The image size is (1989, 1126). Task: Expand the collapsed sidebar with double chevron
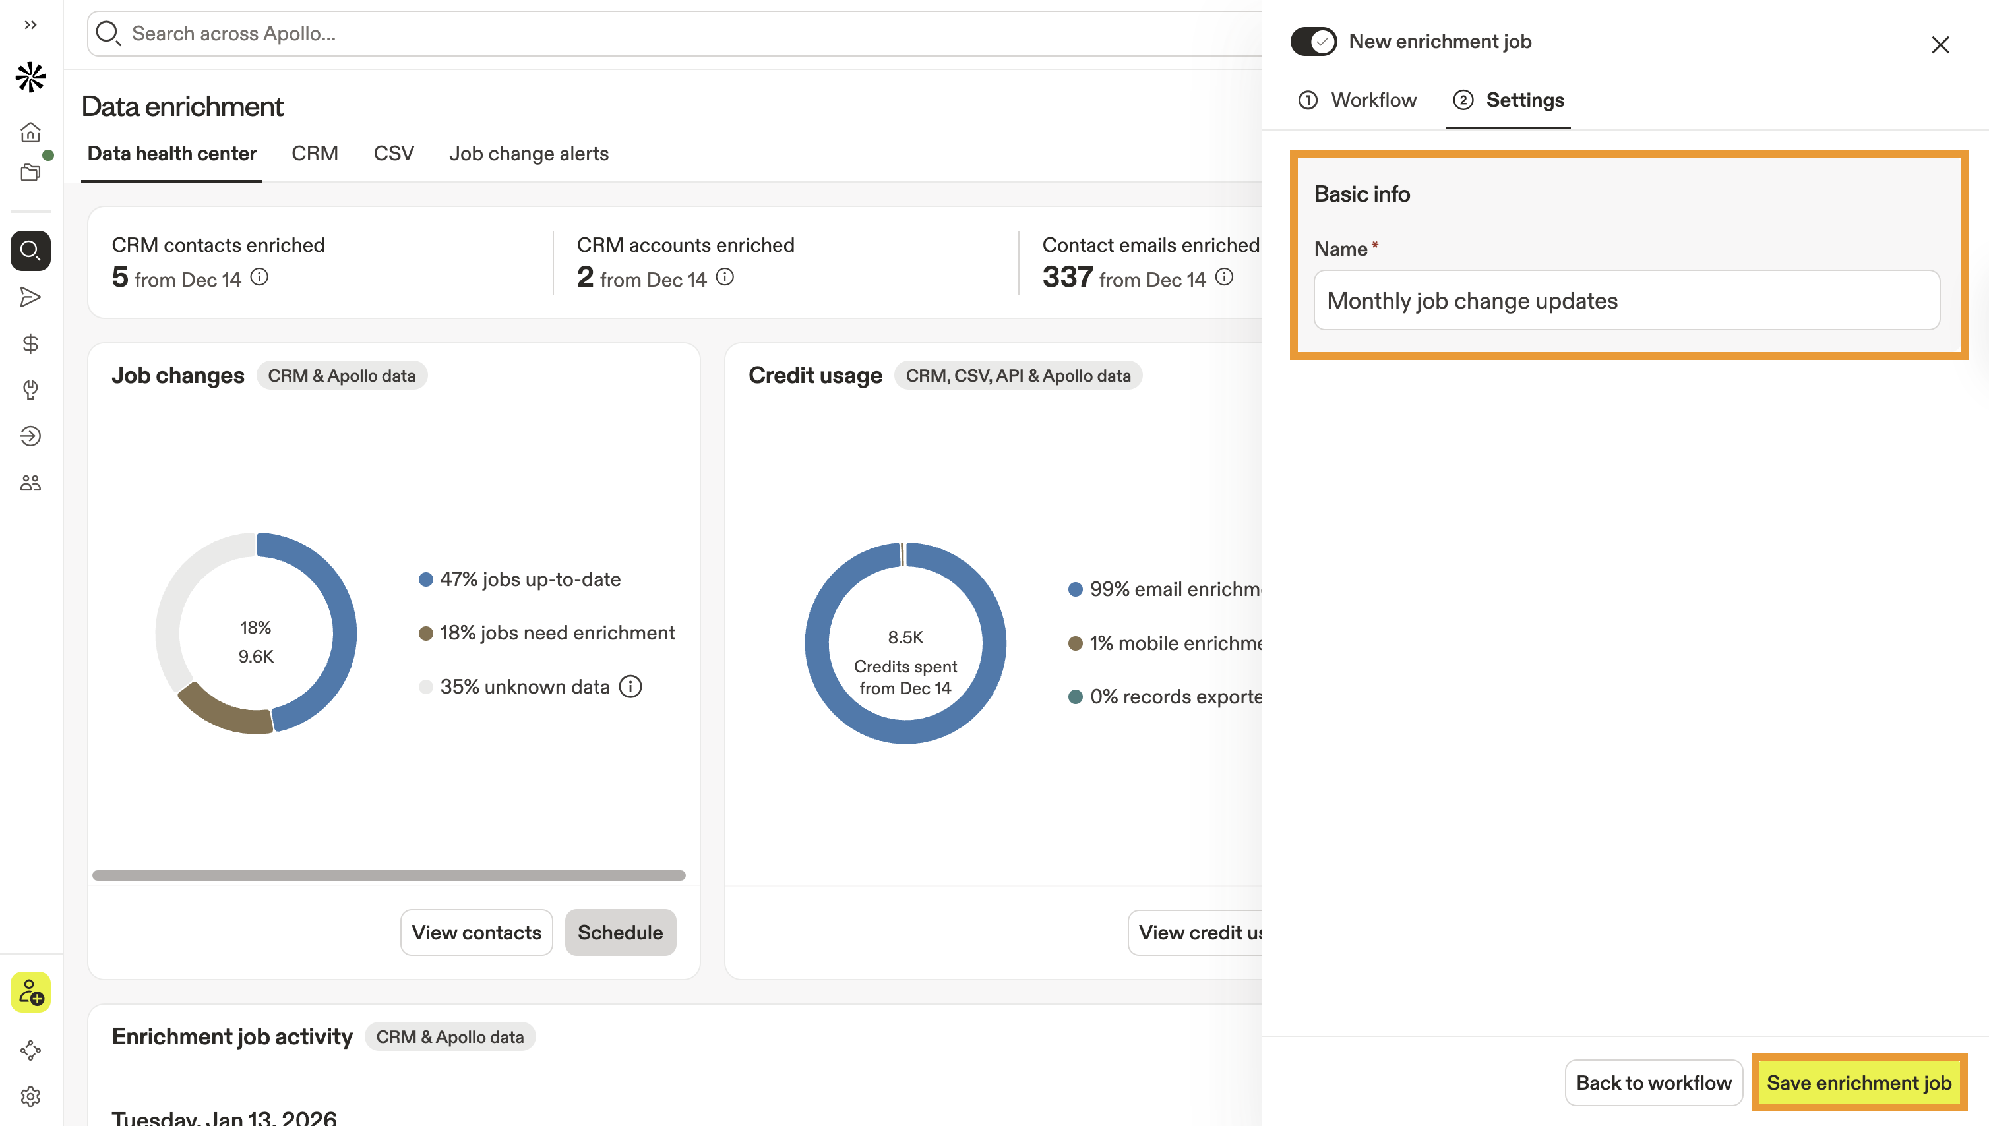click(30, 25)
